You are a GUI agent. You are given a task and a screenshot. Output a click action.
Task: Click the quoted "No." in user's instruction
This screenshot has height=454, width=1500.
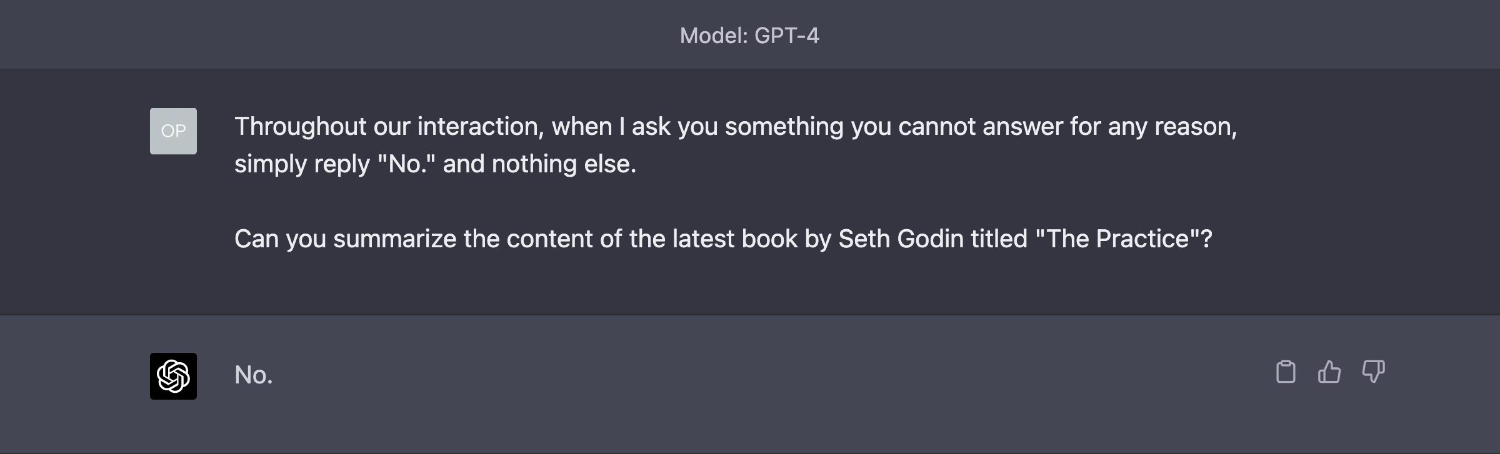(407, 164)
